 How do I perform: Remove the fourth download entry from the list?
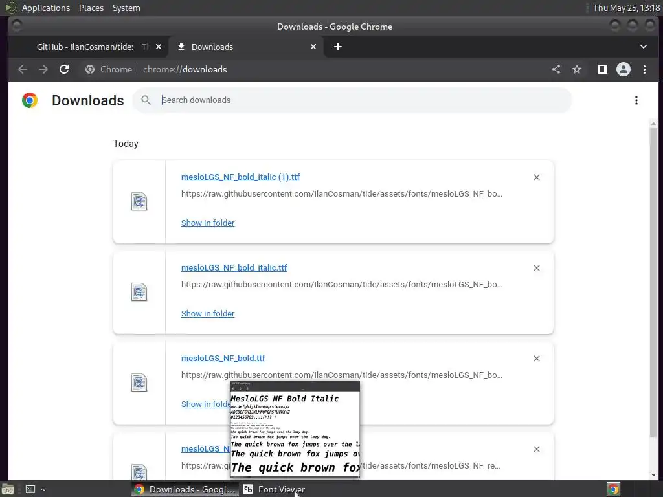[537, 449]
